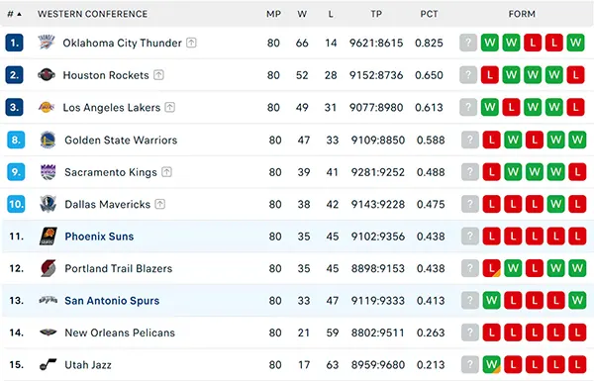This screenshot has height=381, width=594.
Task: Click the 9621:8615 total points value
Action: click(x=376, y=43)
